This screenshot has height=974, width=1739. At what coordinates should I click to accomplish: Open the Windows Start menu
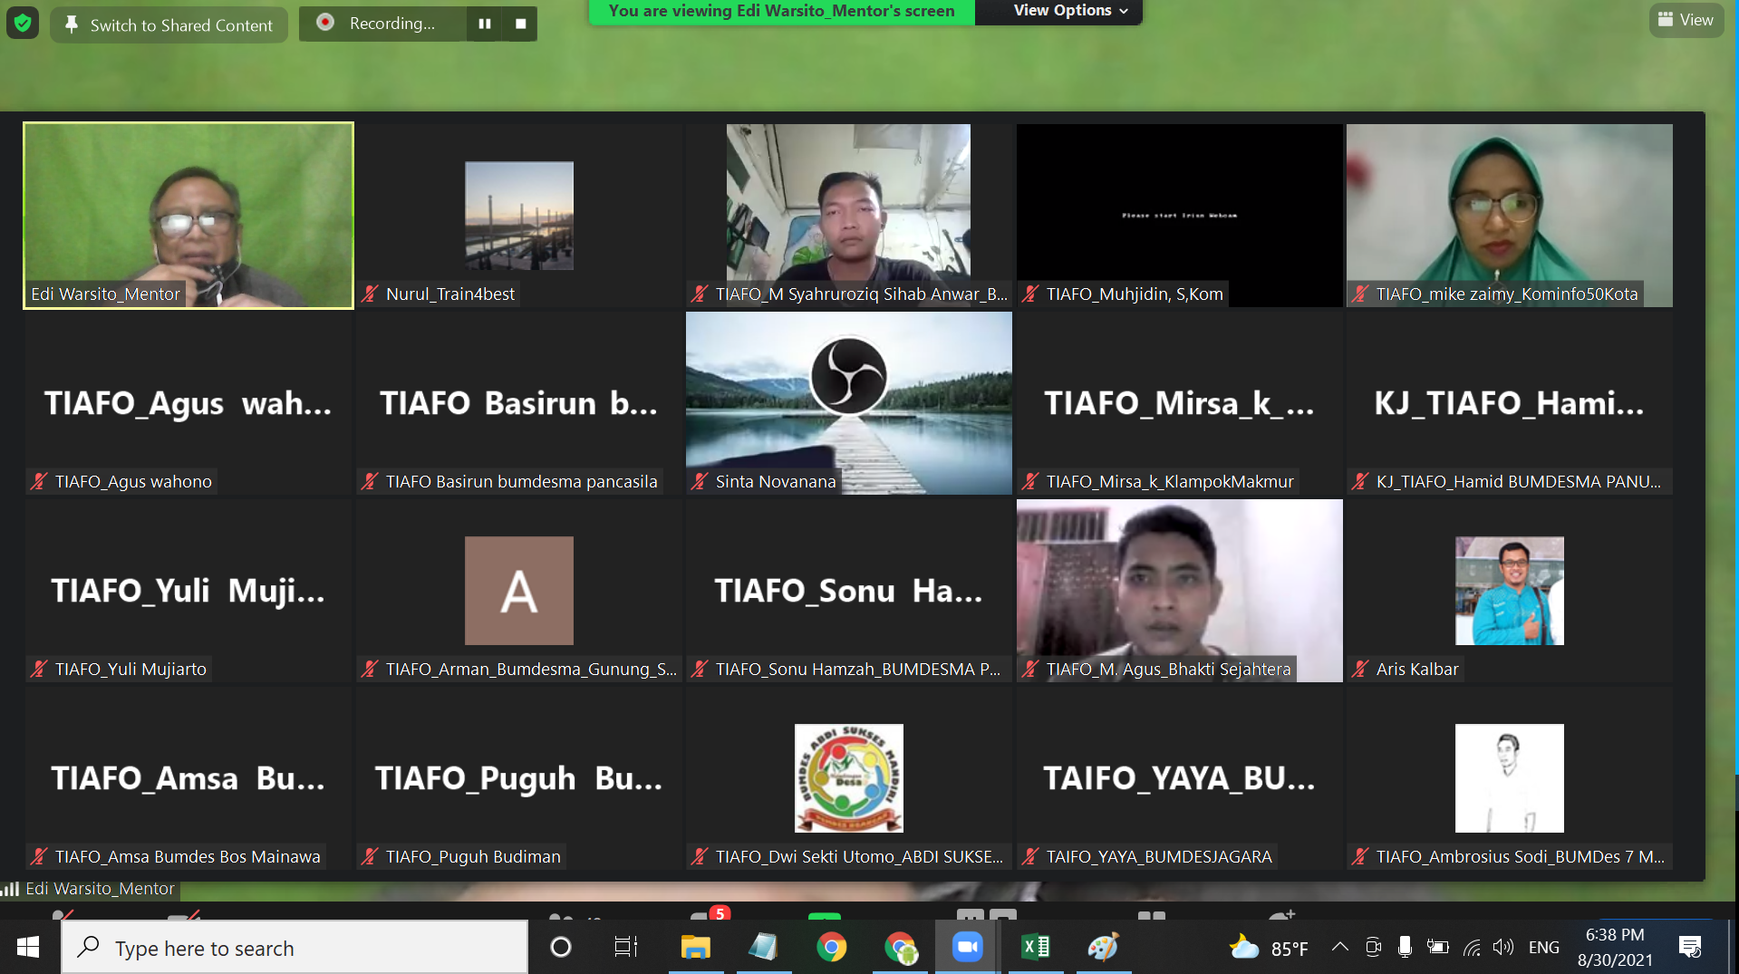(28, 948)
